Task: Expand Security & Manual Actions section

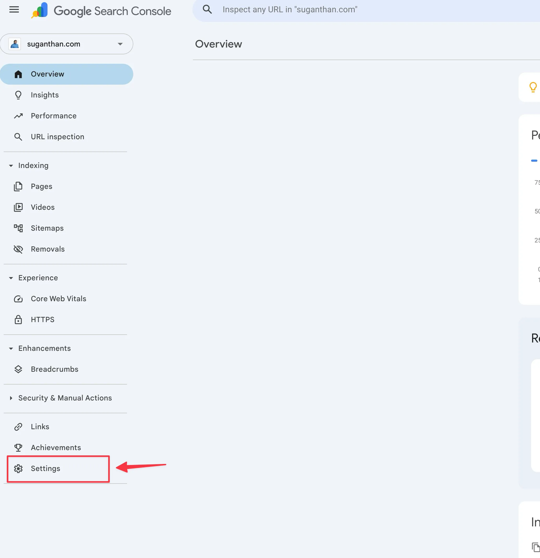Action: pyautogui.click(x=11, y=398)
